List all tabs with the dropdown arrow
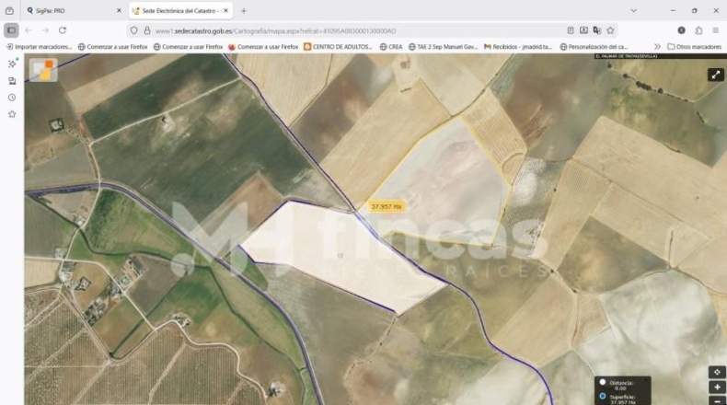 [x=633, y=11]
